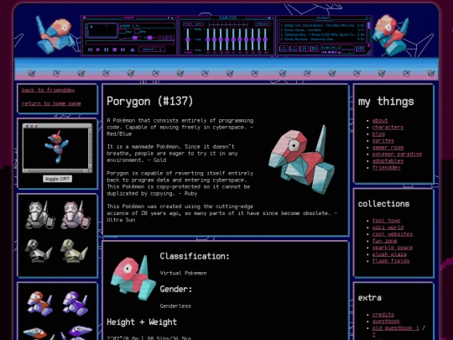Enable the equalizer AUTO button

[x=198, y=24]
